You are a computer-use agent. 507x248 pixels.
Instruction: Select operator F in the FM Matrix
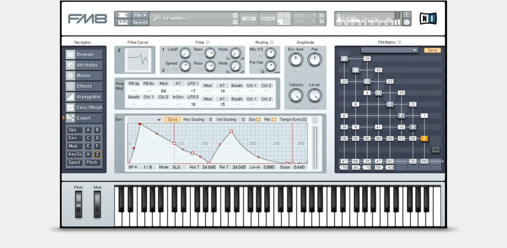401,115
